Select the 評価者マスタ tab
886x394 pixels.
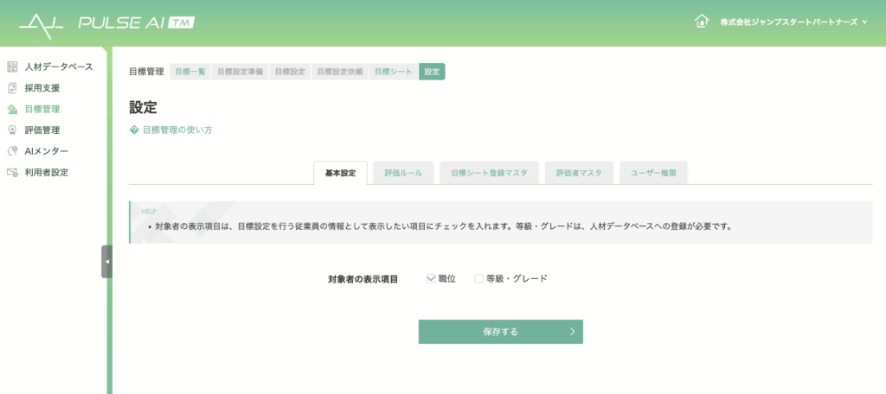pyautogui.click(x=579, y=173)
